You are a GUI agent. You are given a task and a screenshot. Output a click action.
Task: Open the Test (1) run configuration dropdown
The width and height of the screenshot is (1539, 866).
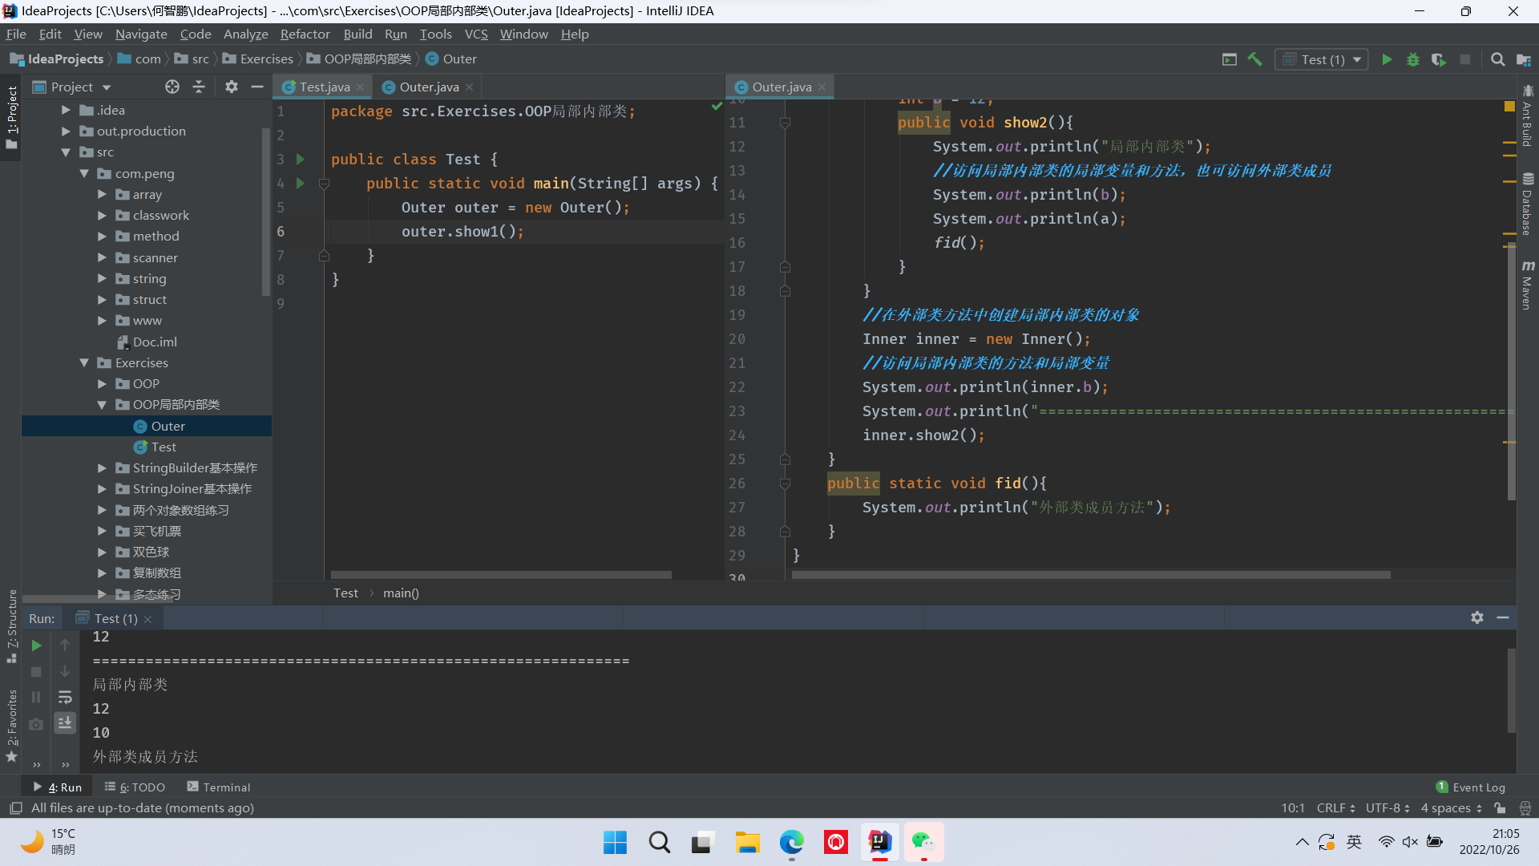(x=1323, y=59)
